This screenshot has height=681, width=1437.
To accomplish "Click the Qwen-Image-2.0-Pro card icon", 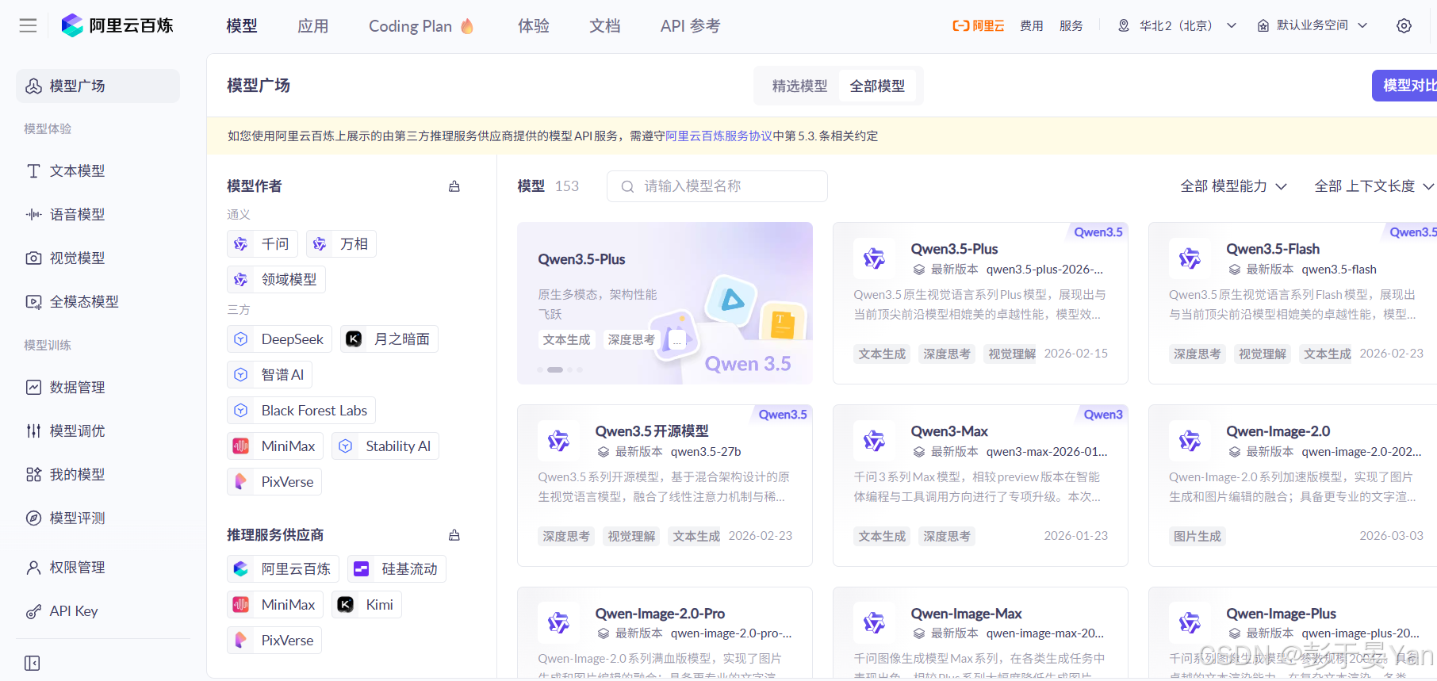I will (x=558, y=623).
